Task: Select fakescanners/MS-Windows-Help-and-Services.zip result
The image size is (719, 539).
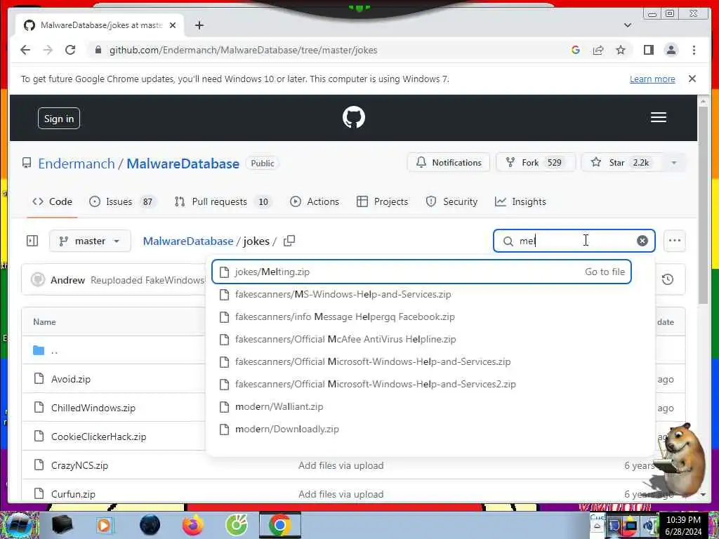Action: tap(421, 294)
